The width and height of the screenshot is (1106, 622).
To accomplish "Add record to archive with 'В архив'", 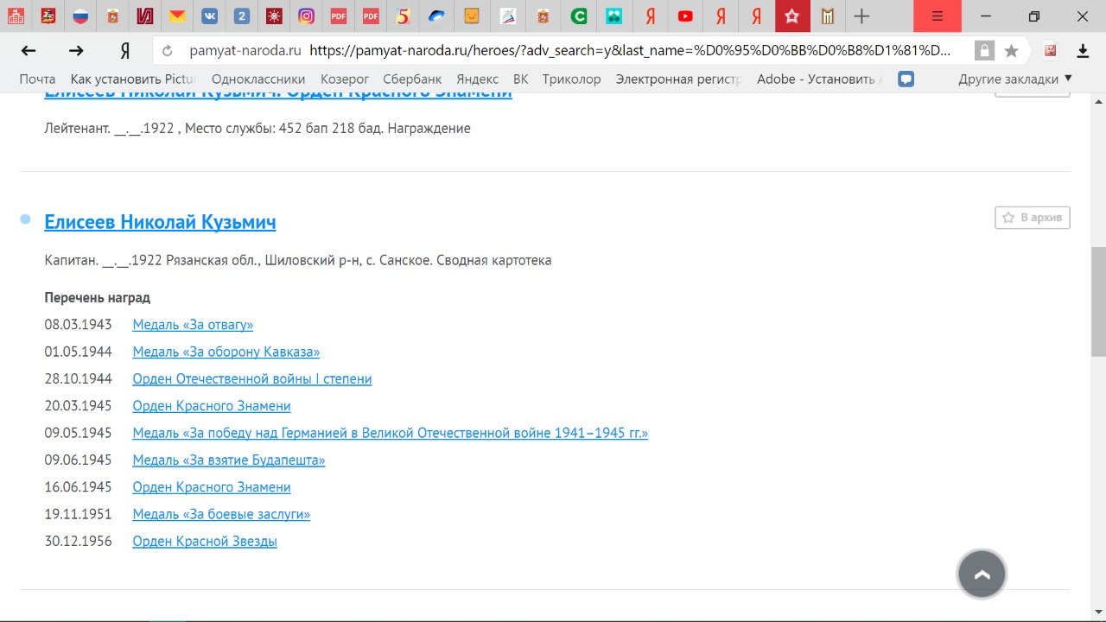I will coord(1033,218).
